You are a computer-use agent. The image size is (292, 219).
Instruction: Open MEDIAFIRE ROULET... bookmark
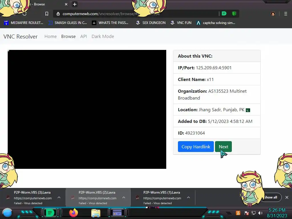(24, 23)
